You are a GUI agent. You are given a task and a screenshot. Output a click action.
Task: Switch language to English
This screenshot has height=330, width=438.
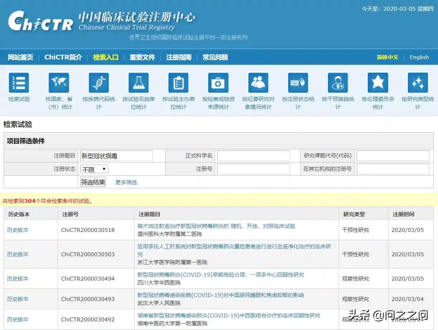[419, 57]
